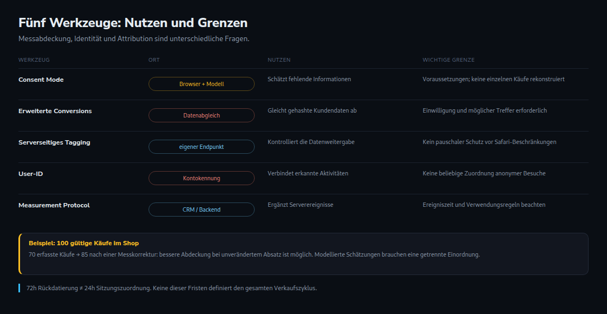This screenshot has width=607, height=314.
Task: Click the 'ORT' column header
Action: pos(154,60)
